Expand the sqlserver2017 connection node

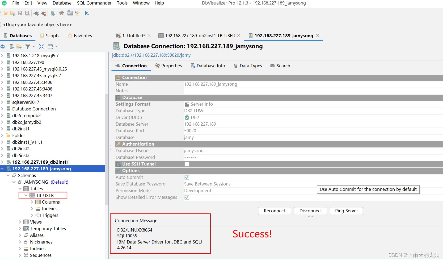pyautogui.click(x=2, y=102)
